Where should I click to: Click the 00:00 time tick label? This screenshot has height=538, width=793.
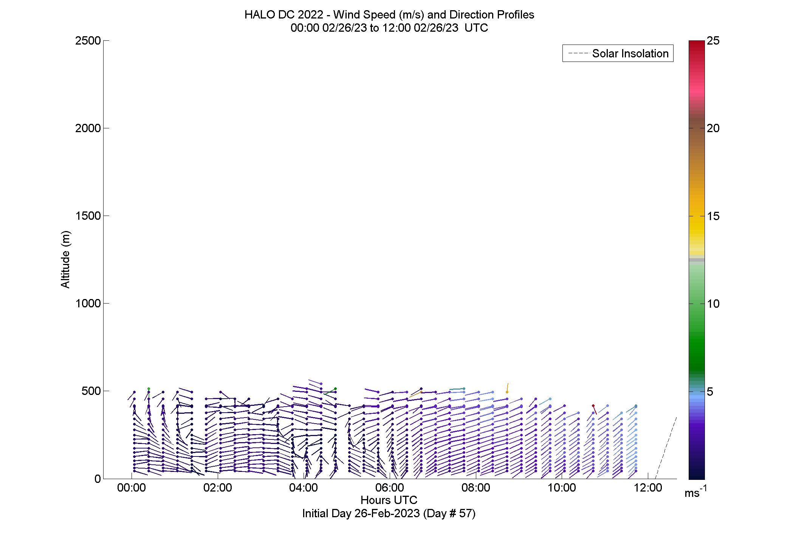132,488
